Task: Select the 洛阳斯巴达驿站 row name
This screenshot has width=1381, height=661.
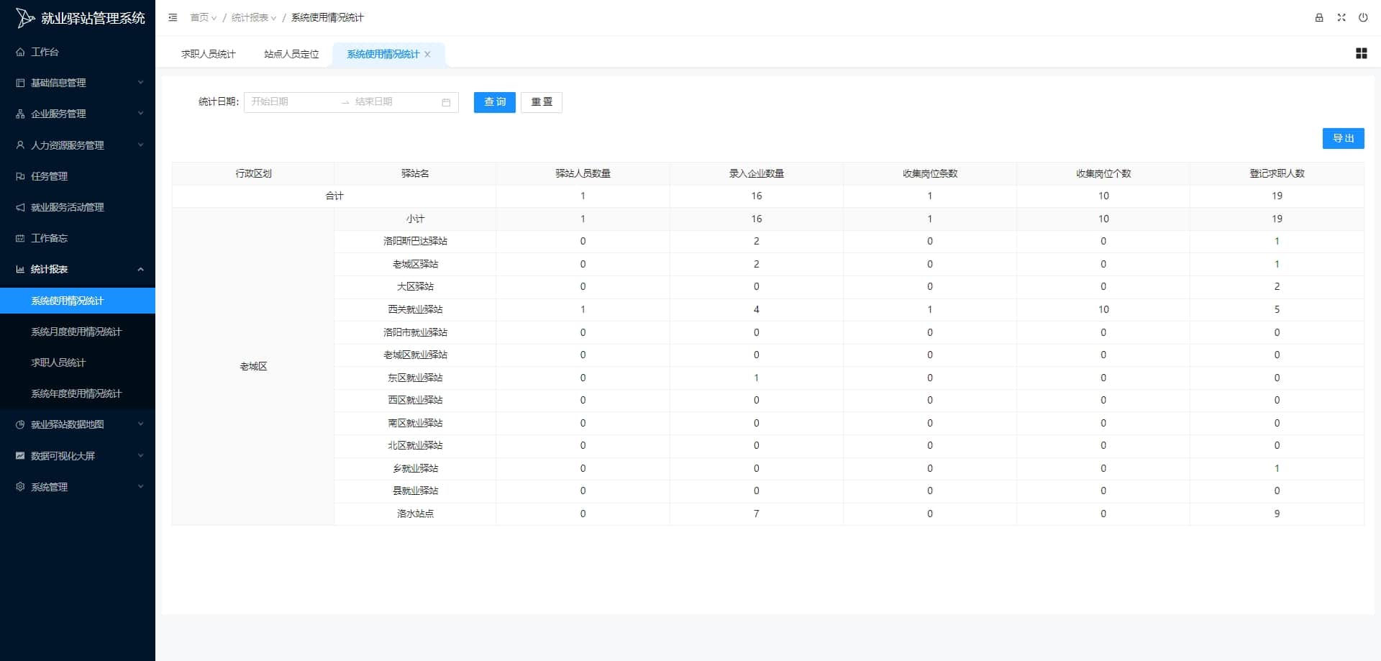Action: tap(415, 241)
